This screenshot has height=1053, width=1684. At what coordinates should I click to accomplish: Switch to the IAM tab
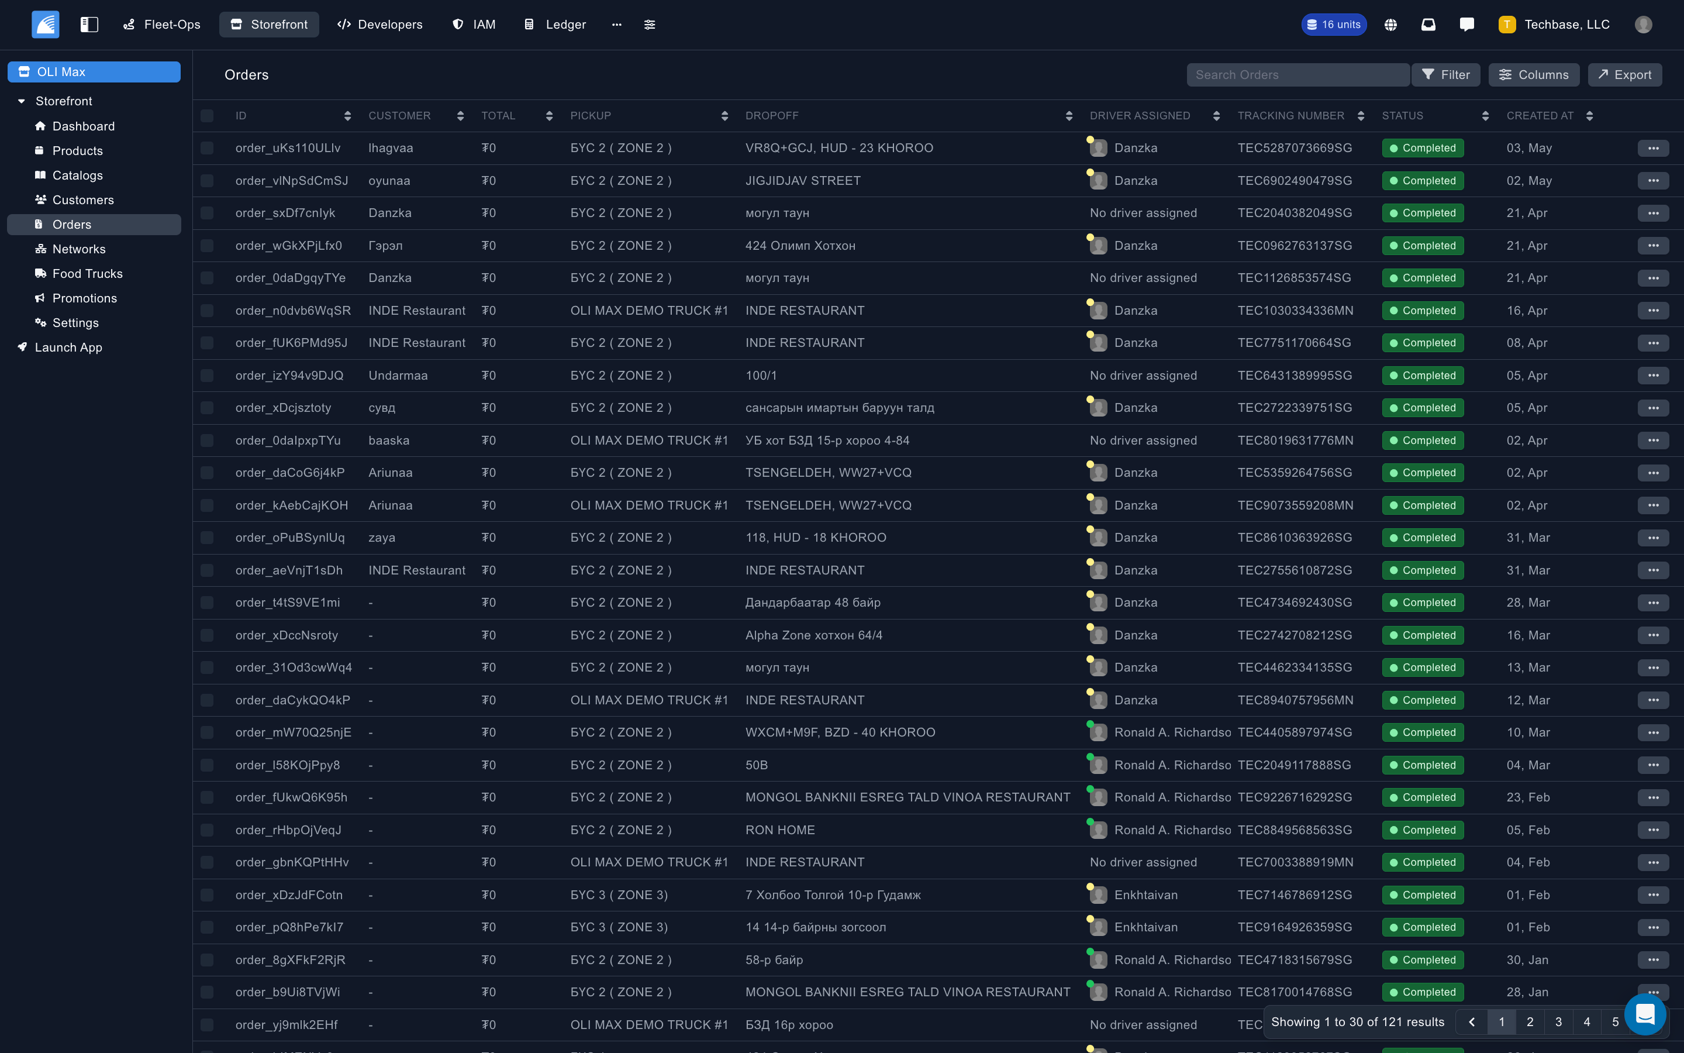point(474,25)
